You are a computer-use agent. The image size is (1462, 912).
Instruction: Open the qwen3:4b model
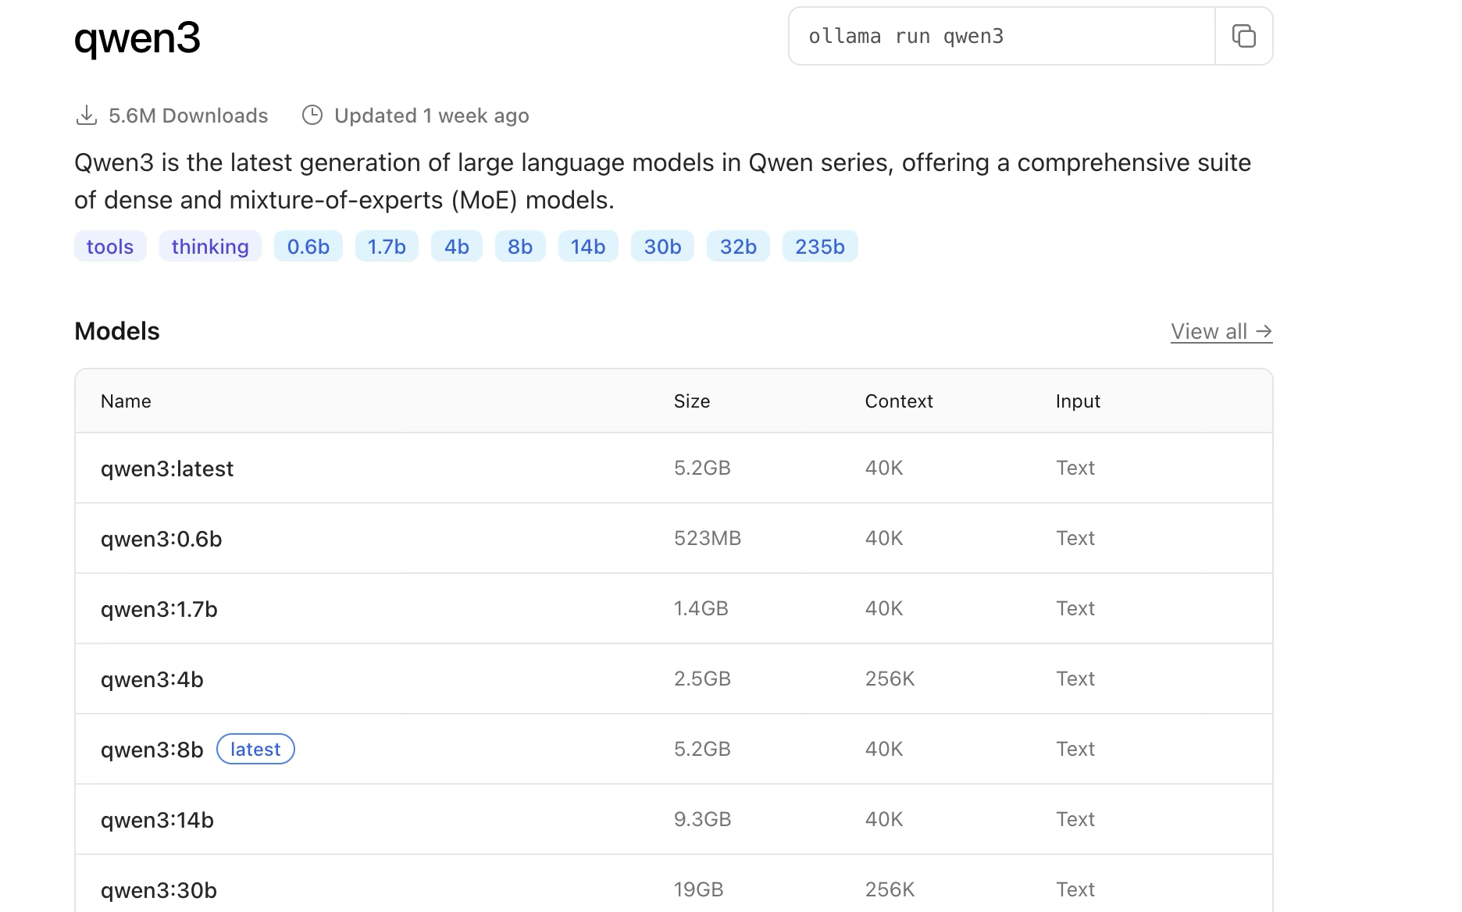152,679
